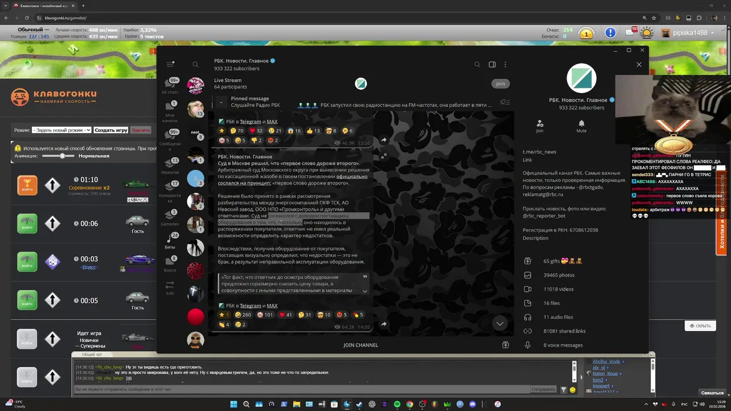Open the Режим dropdown on Klavogonki
The image size is (731, 411).
(62, 130)
